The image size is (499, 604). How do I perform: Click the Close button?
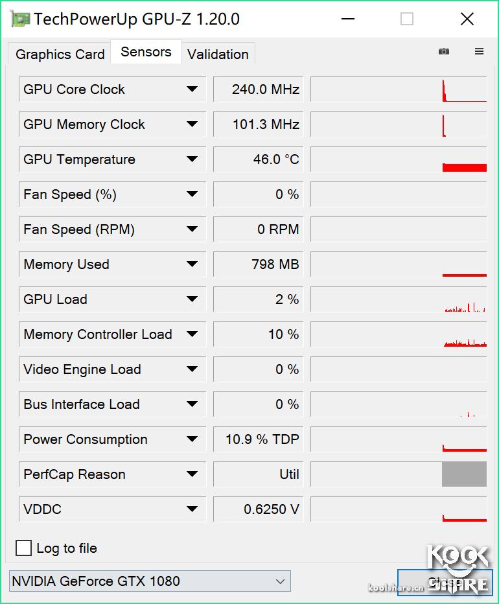click(467, 19)
